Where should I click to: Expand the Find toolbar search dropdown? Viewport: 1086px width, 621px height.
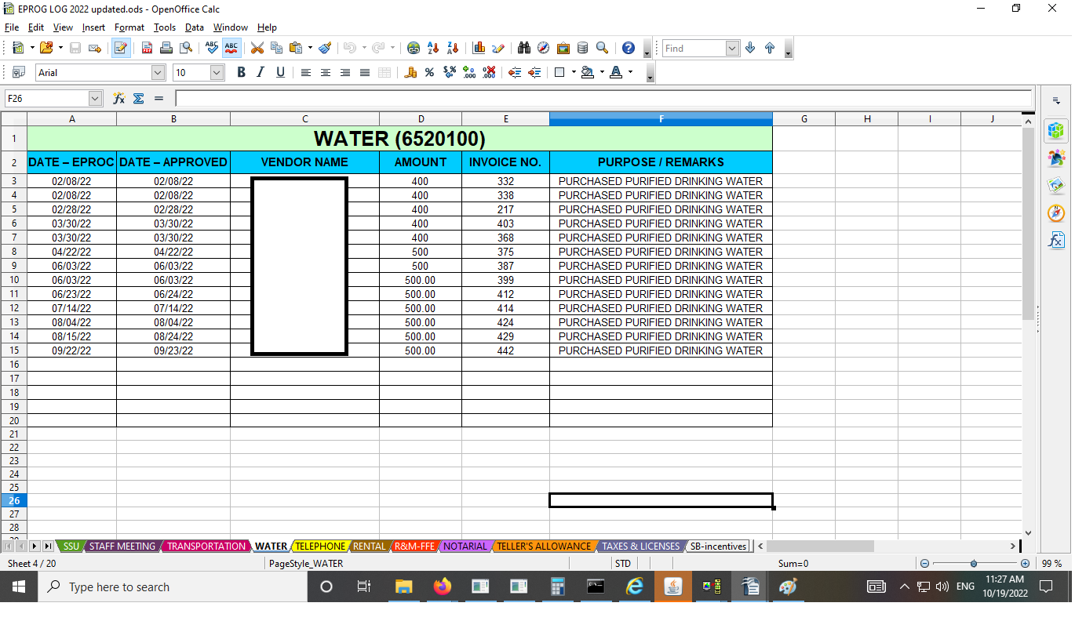tap(733, 48)
